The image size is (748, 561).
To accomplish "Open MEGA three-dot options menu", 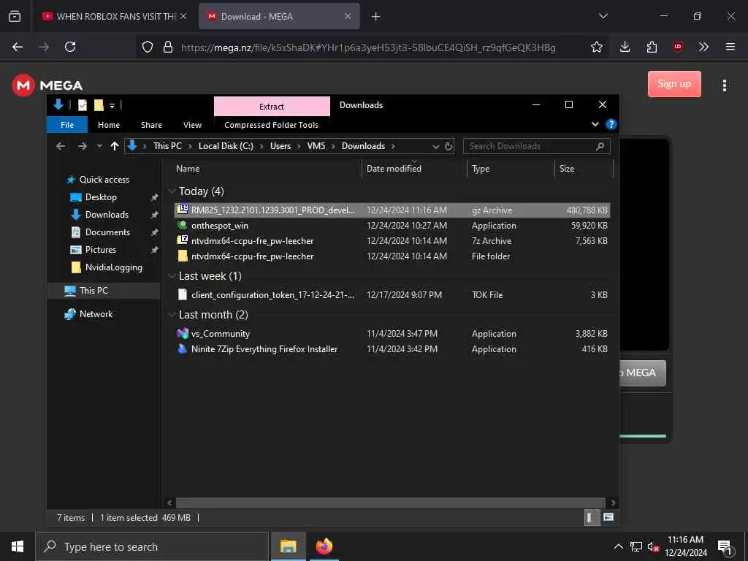I will 724,85.
